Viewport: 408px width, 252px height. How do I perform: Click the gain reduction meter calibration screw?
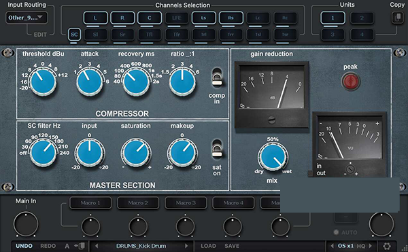[271, 120]
